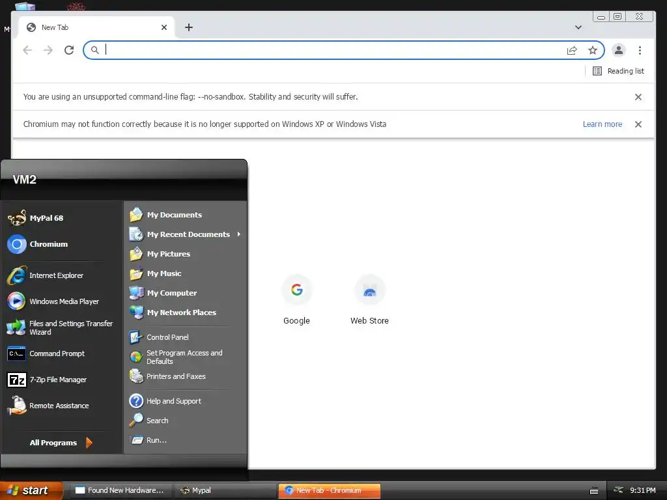Click the search icon in address bar
The height and width of the screenshot is (500, 667).
(95, 50)
